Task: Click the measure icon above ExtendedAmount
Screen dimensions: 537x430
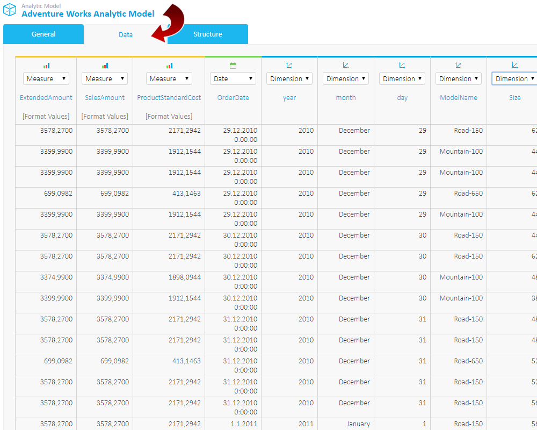Action: pos(46,64)
